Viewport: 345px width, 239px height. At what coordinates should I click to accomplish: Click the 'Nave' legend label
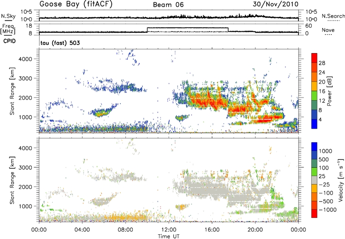(x=328, y=30)
